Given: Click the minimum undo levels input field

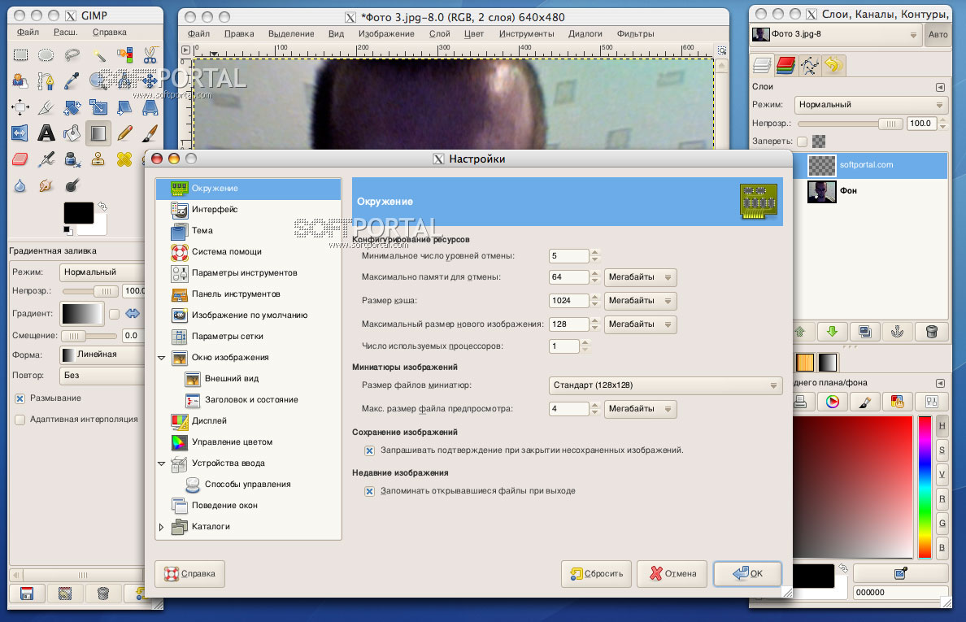Looking at the screenshot, I should coord(568,256).
